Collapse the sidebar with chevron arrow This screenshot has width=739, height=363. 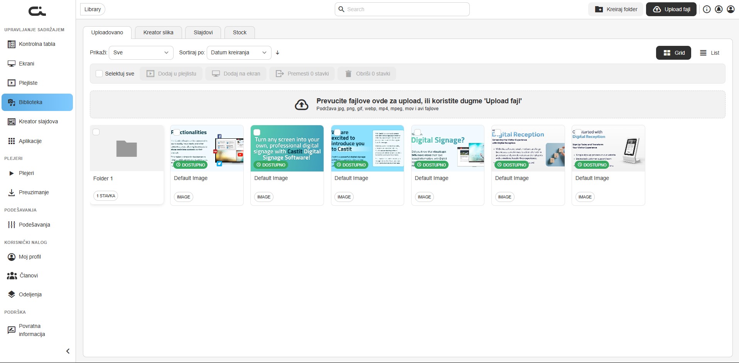68,351
